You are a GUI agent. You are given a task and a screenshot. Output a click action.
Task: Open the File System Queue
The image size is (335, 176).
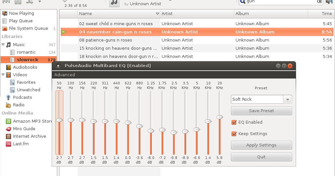point(28,28)
